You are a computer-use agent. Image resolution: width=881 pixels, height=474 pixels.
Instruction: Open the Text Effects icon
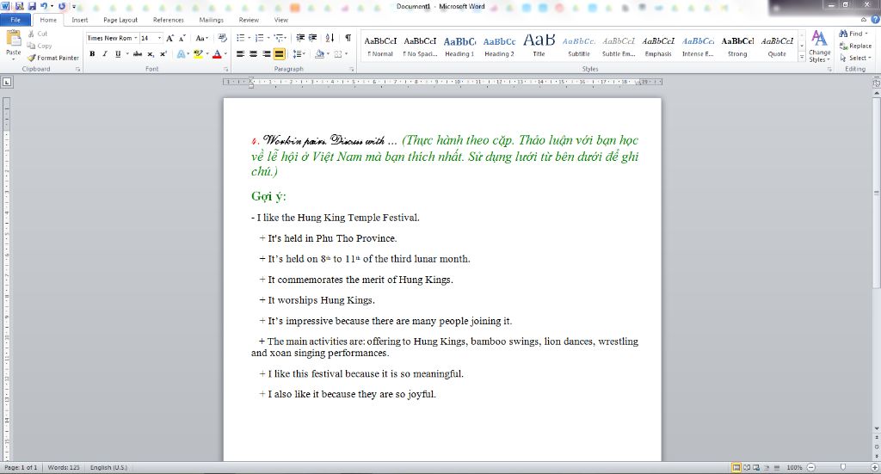181,54
